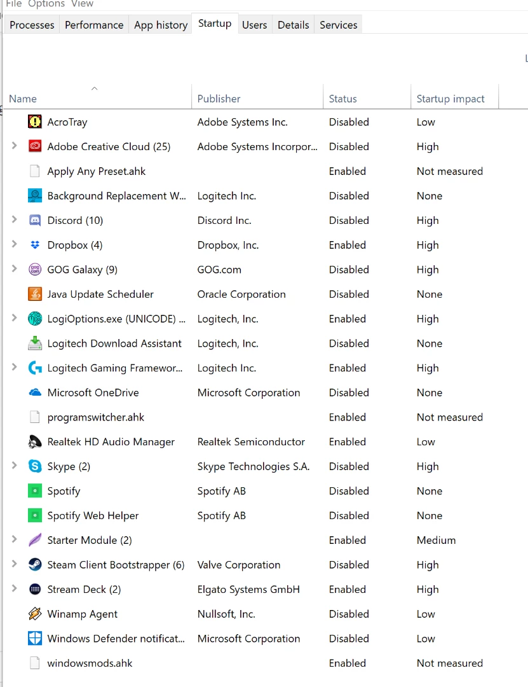Click the Background Replacement icon

click(x=35, y=195)
